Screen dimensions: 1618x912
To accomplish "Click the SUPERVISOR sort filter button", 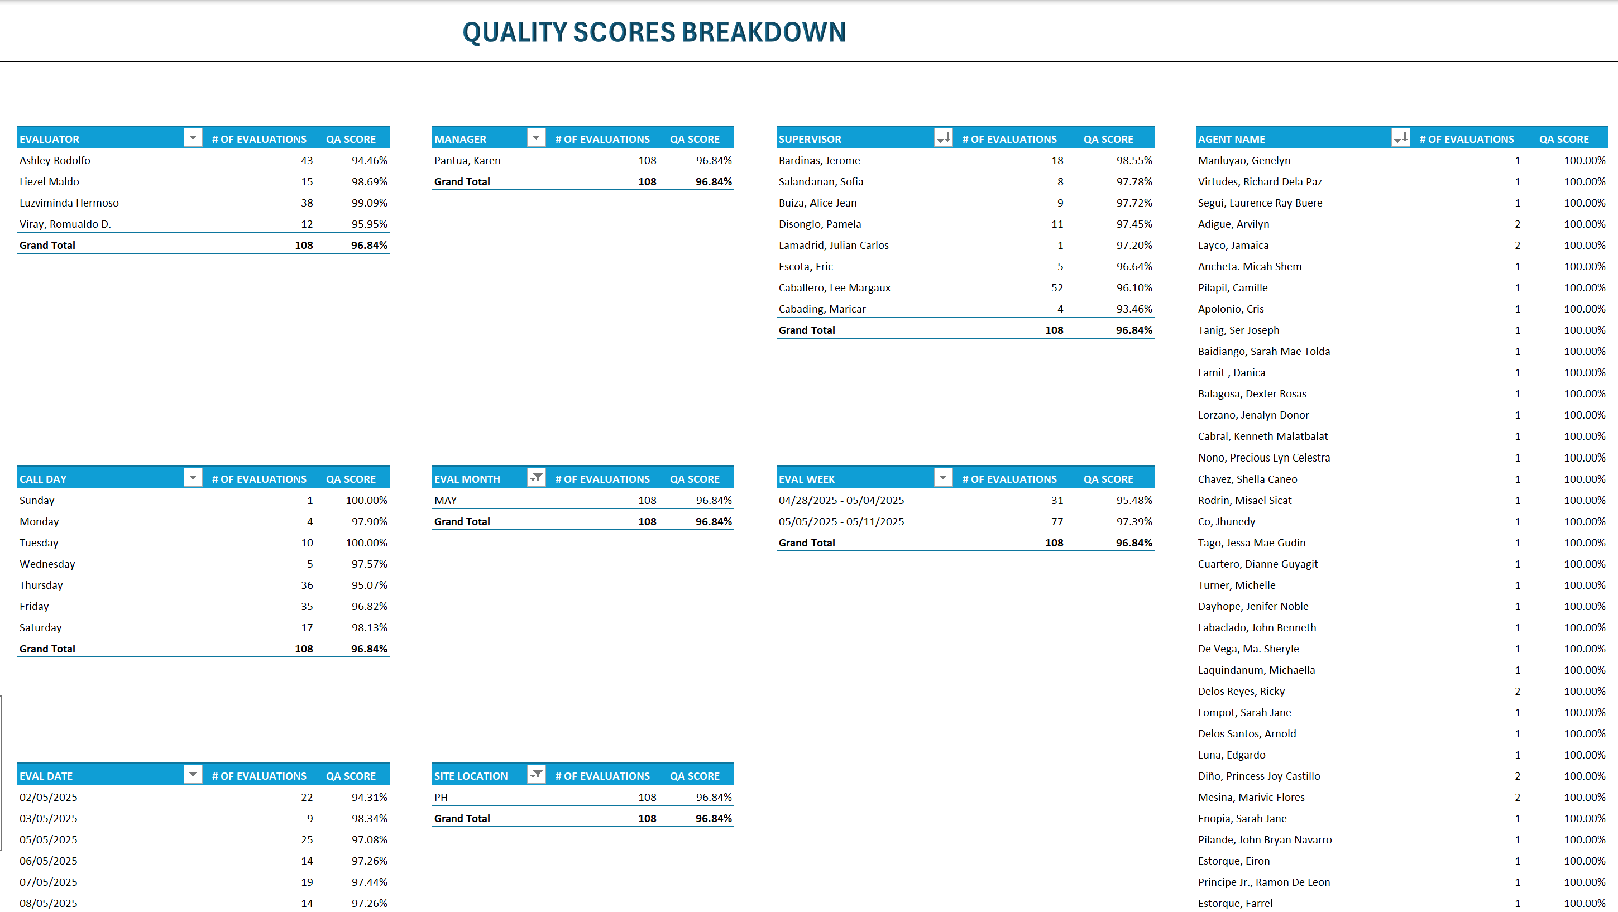I will [943, 137].
